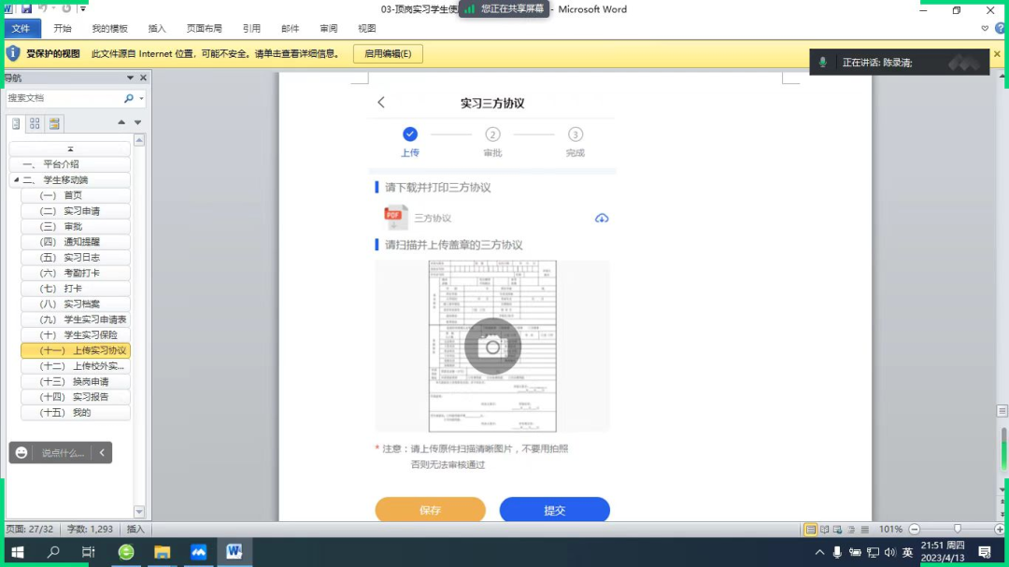This screenshot has width=1009, height=567.
Task: Click the save icon in quick access toolbar
Action: [26, 8]
